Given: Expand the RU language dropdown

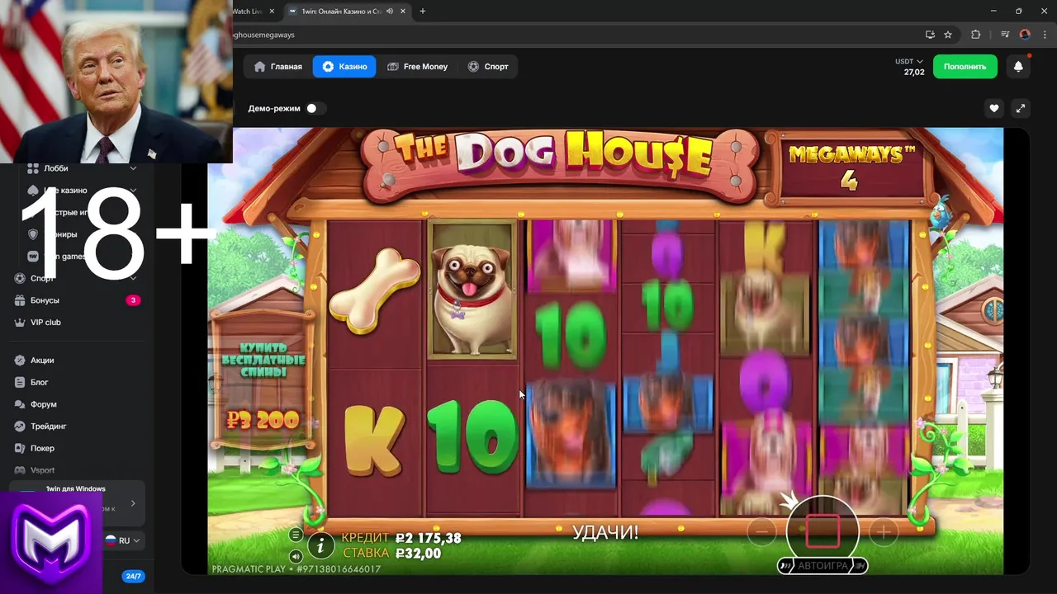Looking at the screenshot, I should click(123, 540).
